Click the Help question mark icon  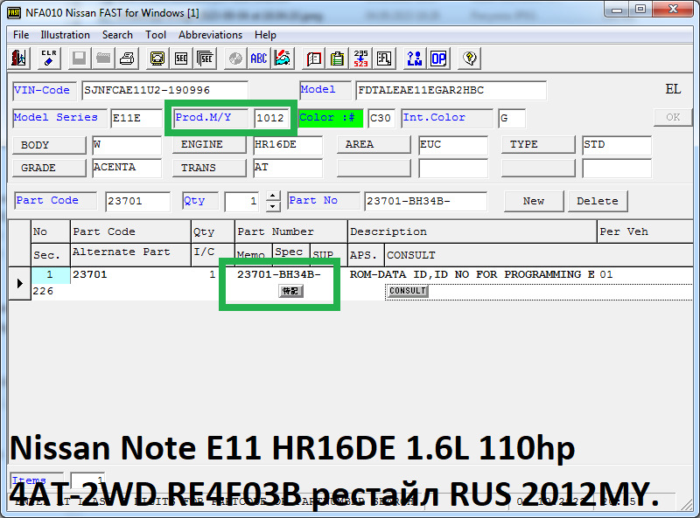[471, 59]
